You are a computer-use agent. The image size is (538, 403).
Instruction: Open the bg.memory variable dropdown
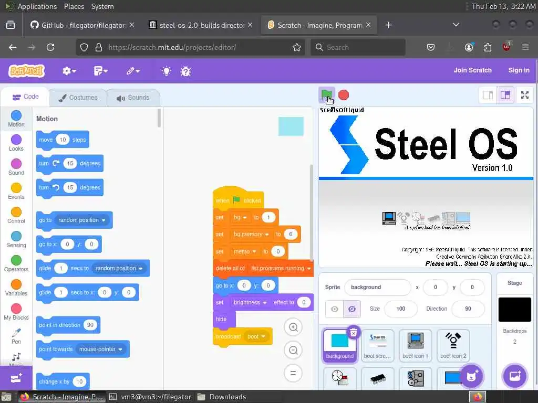click(x=251, y=235)
